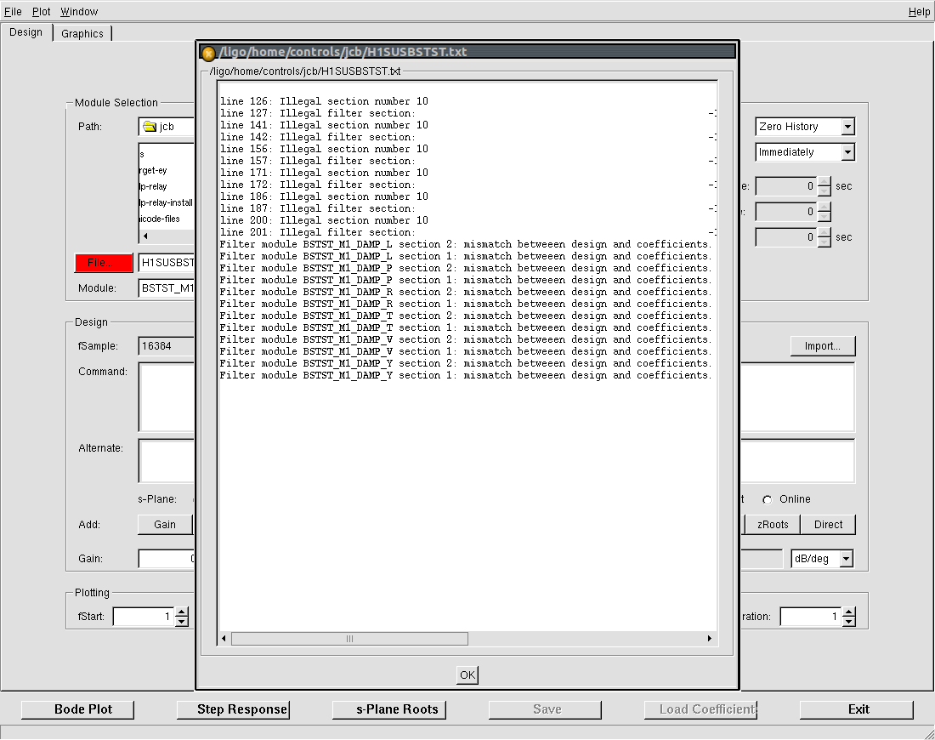Increase the fStart value with up arrow

[182, 612]
